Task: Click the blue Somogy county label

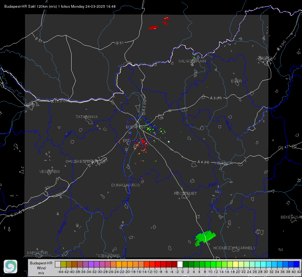Action: click(62, 227)
